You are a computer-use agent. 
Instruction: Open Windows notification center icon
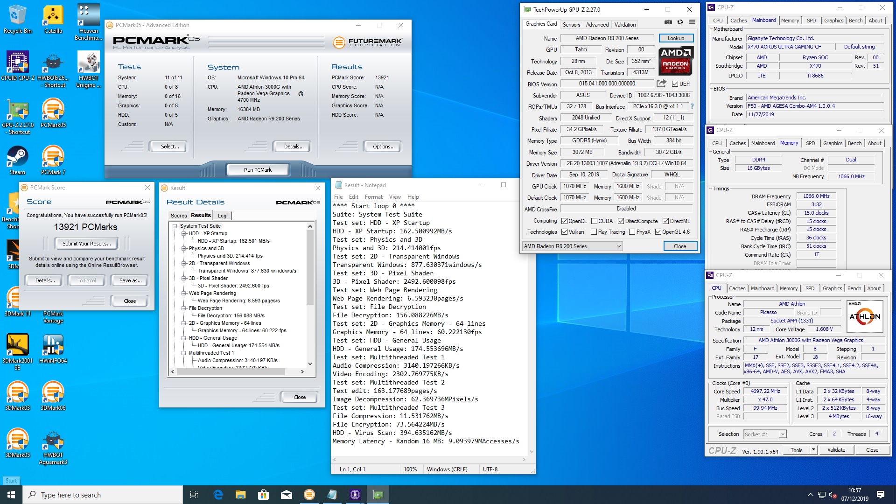click(881, 495)
